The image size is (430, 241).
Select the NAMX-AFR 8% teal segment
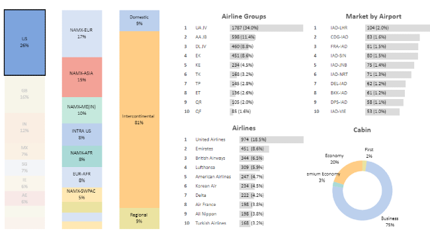(x=82, y=156)
